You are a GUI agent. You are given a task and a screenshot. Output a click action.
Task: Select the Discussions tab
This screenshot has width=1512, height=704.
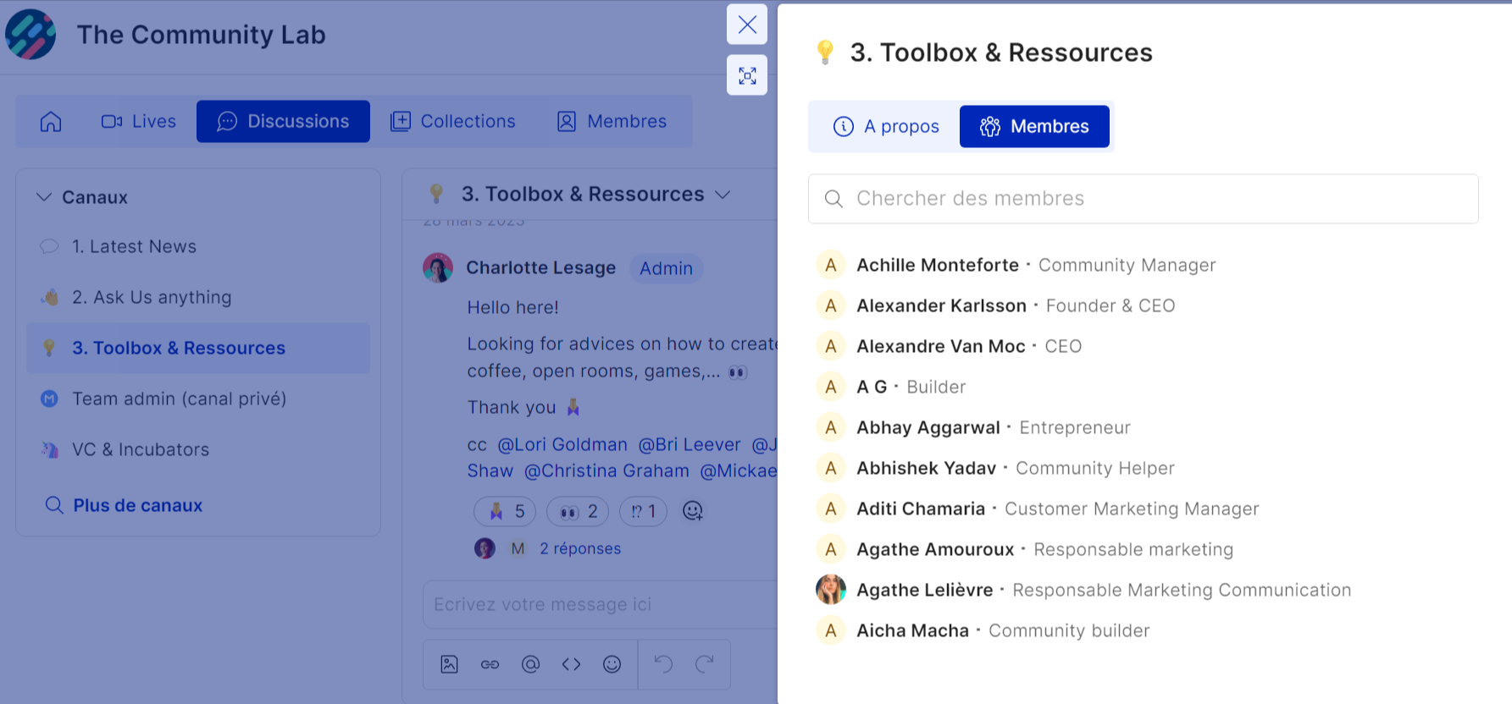[x=283, y=122]
